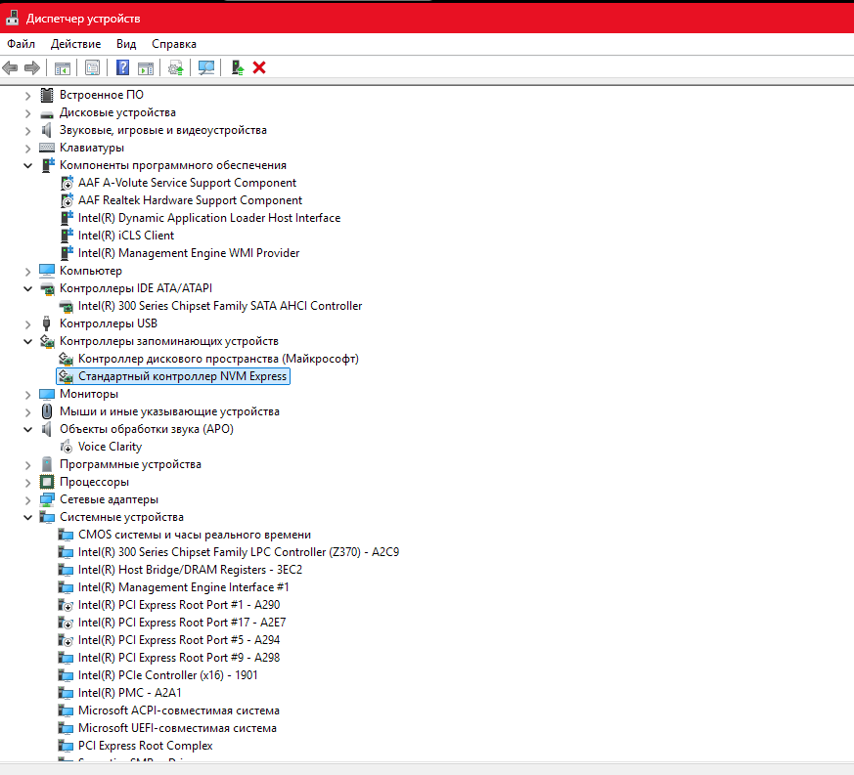Expand the Контроллеры USB category

27,323
